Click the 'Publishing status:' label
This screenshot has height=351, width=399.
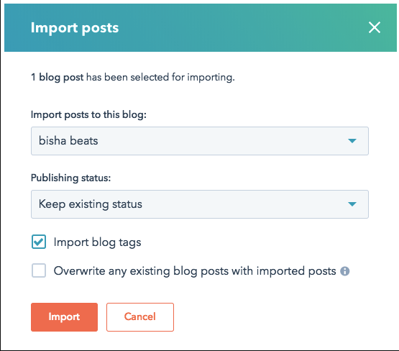tap(70, 178)
